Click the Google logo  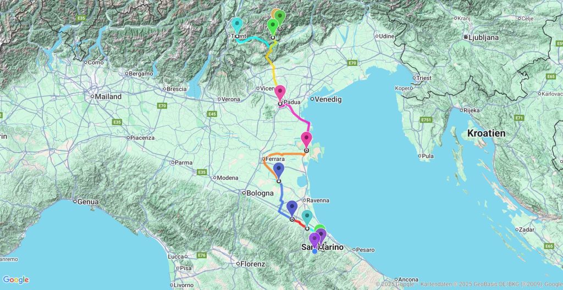pos(16,280)
